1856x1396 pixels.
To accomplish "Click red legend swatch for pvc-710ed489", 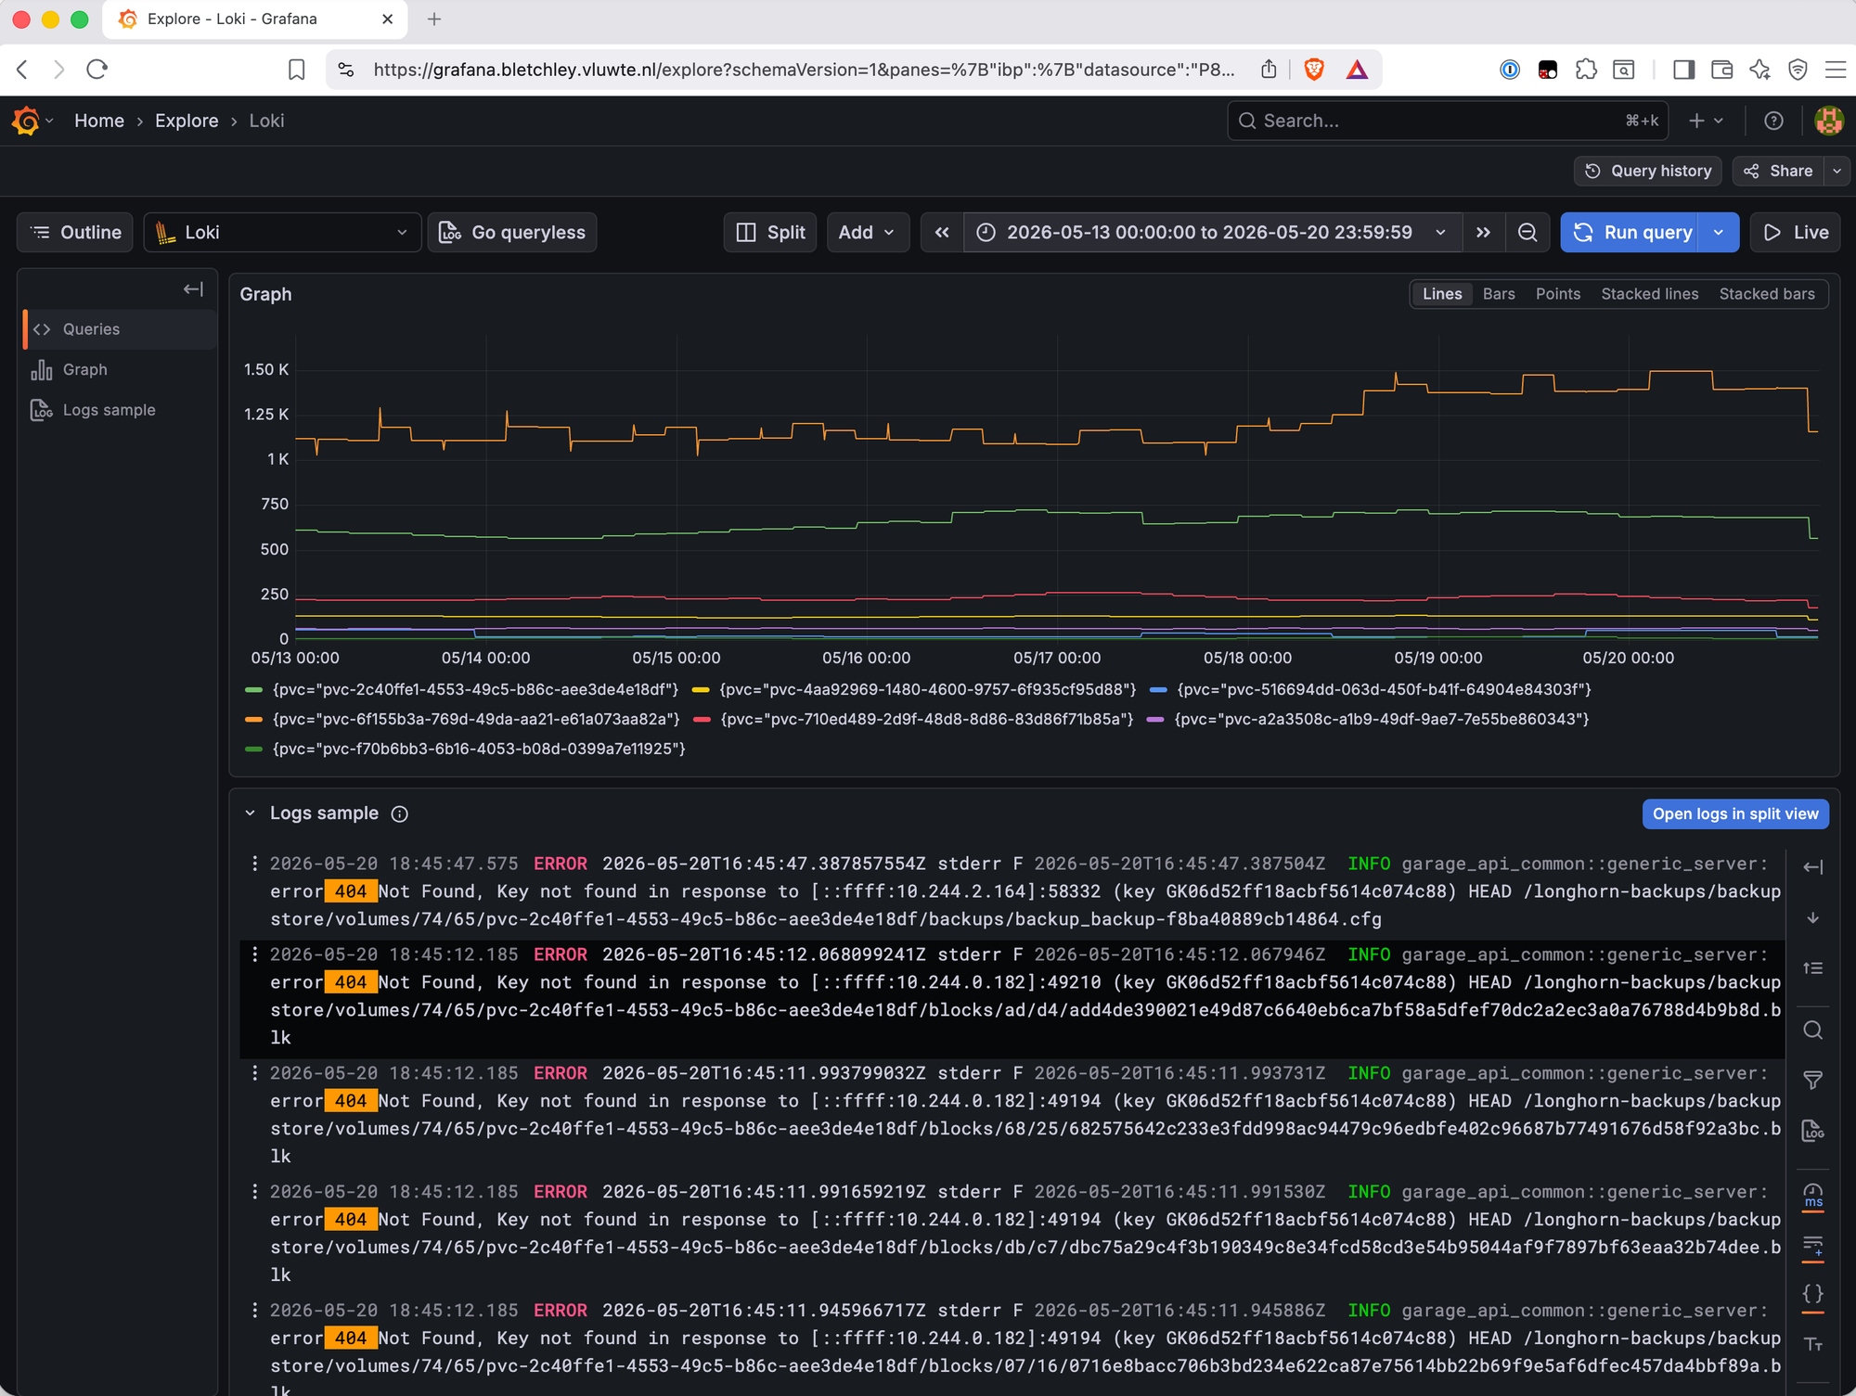I will coord(702,719).
